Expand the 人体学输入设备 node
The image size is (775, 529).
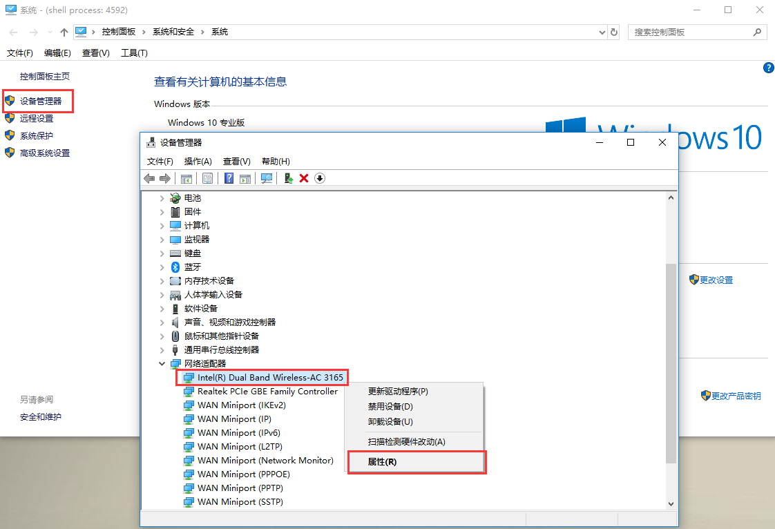[x=162, y=295]
